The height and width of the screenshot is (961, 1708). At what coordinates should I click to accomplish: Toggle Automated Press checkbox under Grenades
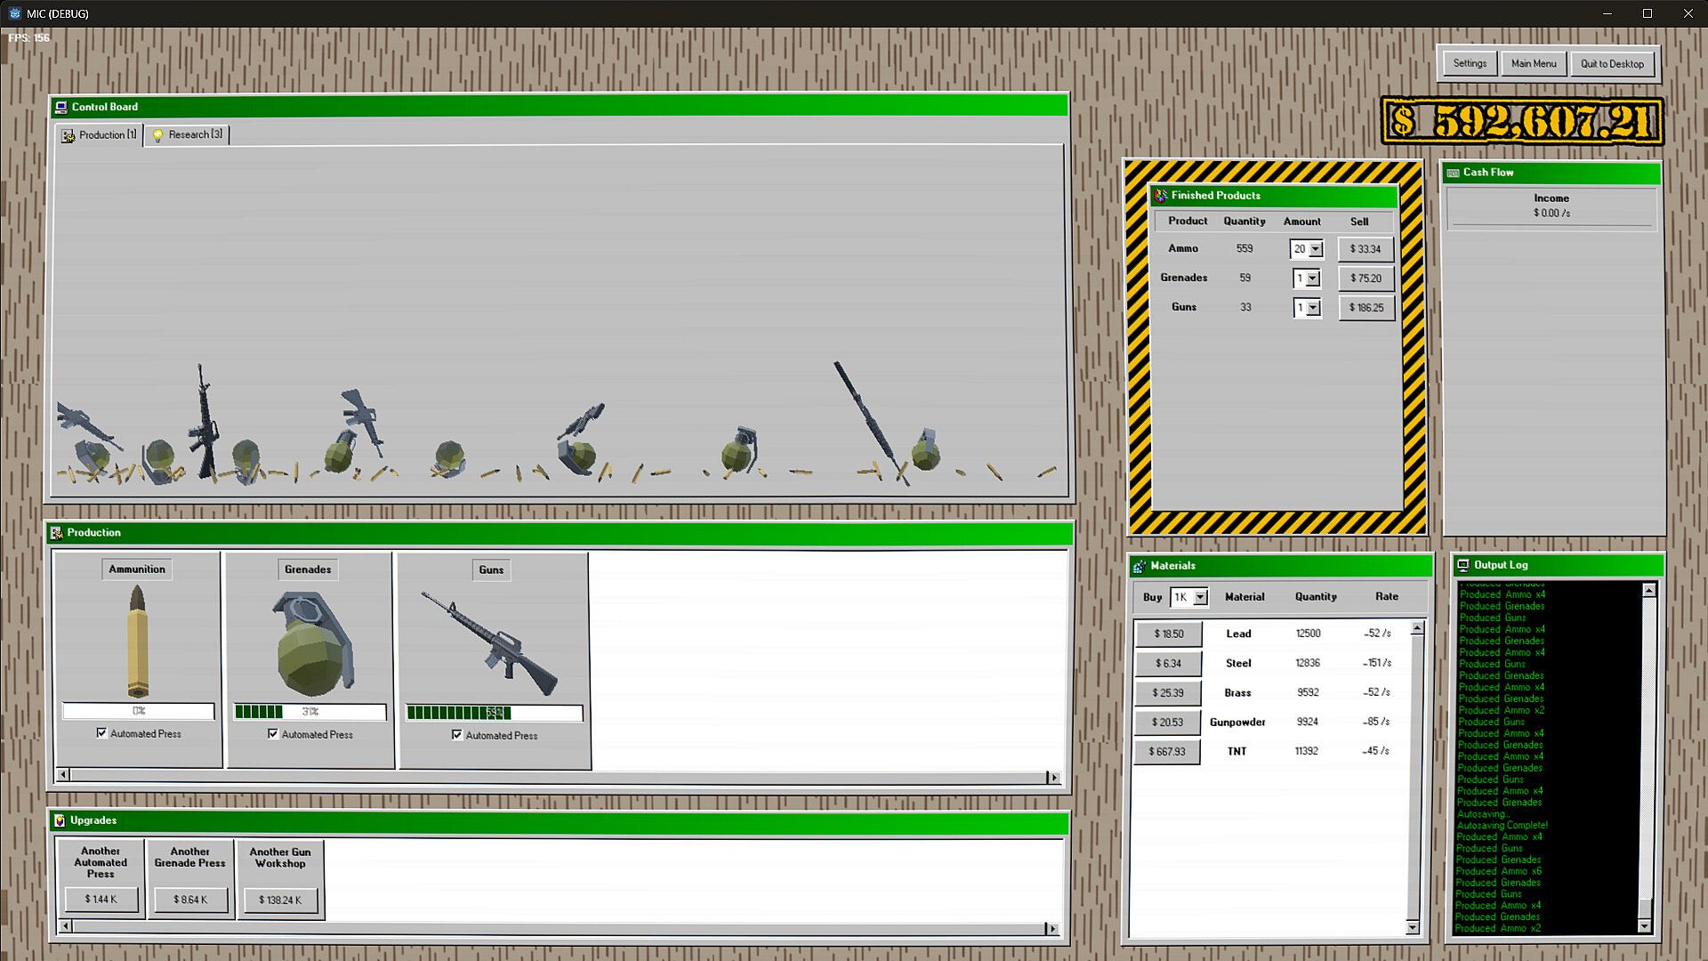(x=273, y=734)
